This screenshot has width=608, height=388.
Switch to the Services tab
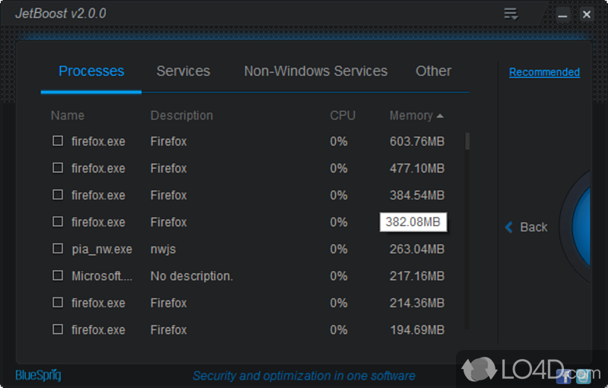pyautogui.click(x=183, y=72)
